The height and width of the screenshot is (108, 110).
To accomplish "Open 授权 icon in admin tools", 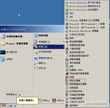I will (x=67, y=66).
